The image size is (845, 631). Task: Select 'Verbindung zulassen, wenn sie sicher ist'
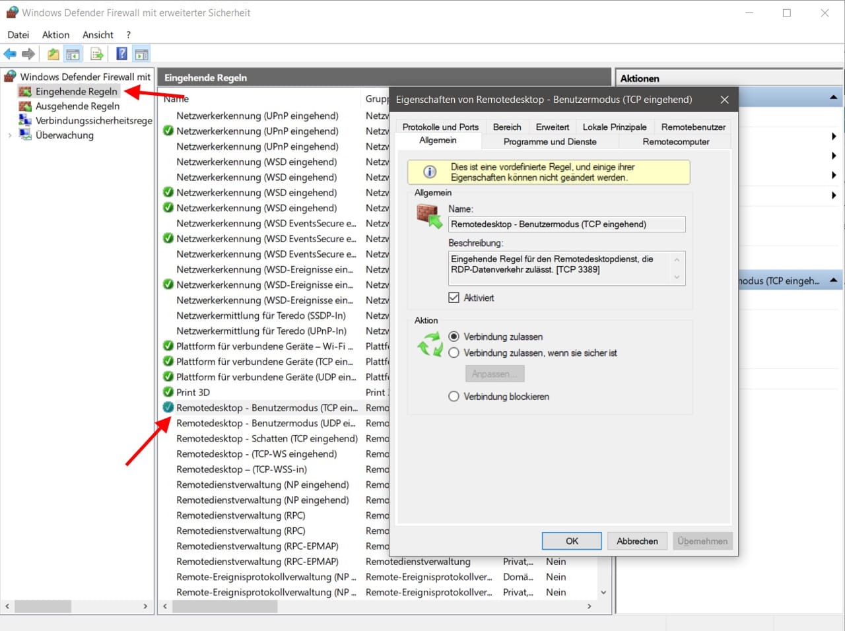[x=454, y=352]
